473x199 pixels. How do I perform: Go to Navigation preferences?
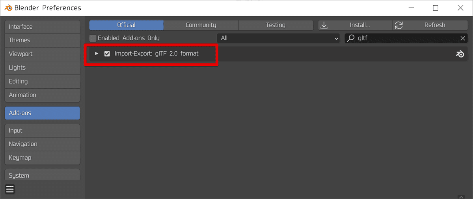[x=42, y=144]
